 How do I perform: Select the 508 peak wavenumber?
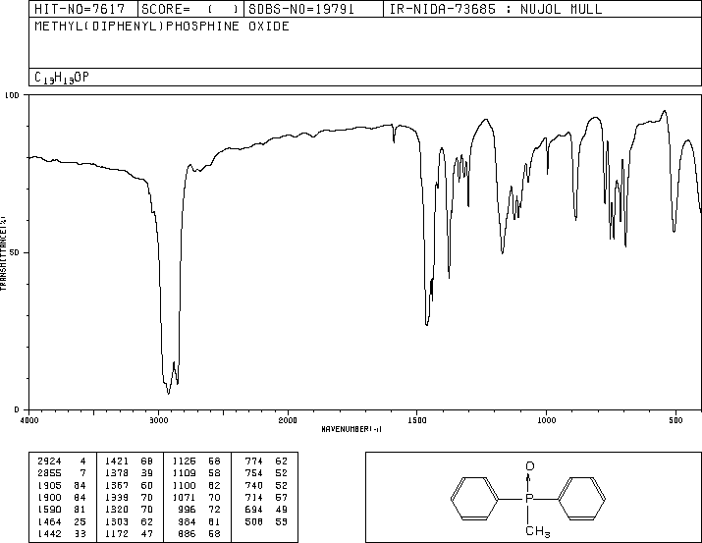click(x=254, y=521)
